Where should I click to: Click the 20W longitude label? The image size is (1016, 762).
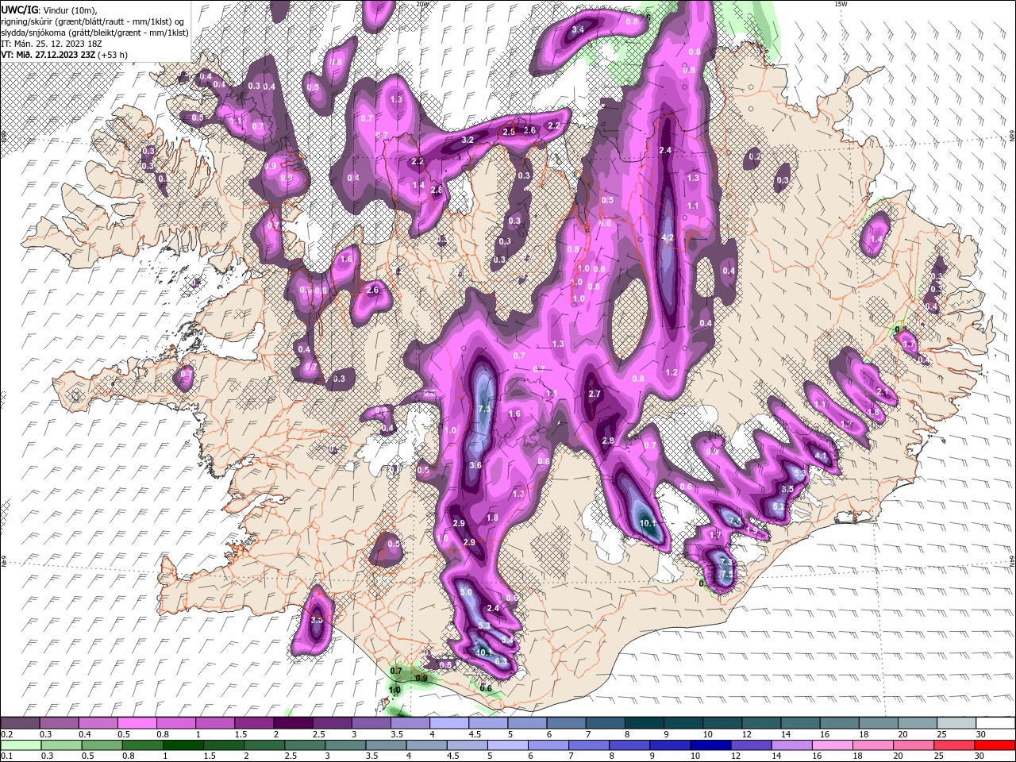pos(422,4)
